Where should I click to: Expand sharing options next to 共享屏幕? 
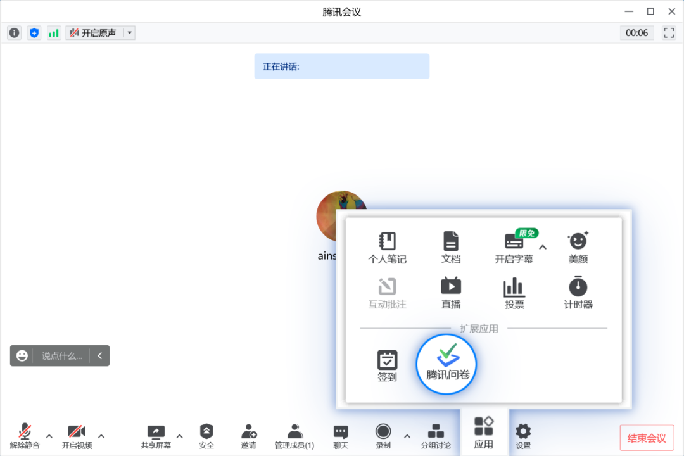[180, 436]
